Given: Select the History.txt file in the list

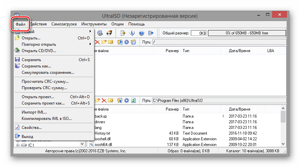Looking at the screenshot, I should (104, 133).
